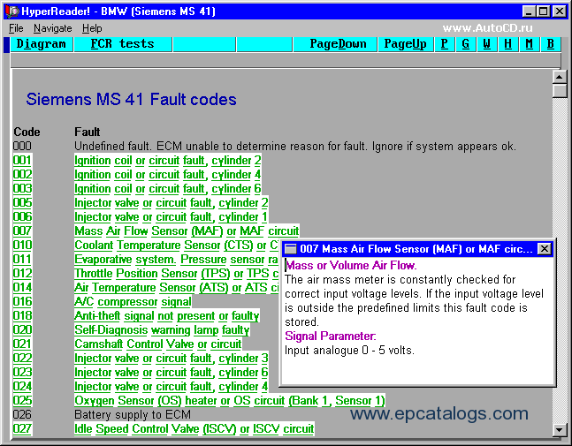Open Injector valve fault cylinder 3 link
This screenshot has height=446, width=572.
click(x=172, y=359)
